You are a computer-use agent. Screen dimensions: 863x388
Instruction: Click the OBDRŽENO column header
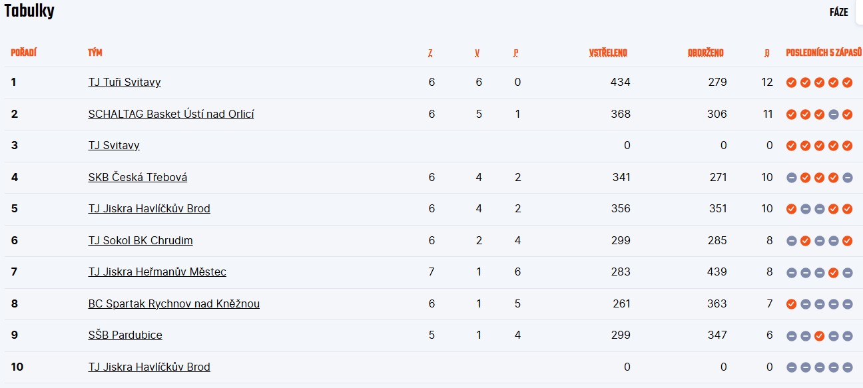pos(705,53)
